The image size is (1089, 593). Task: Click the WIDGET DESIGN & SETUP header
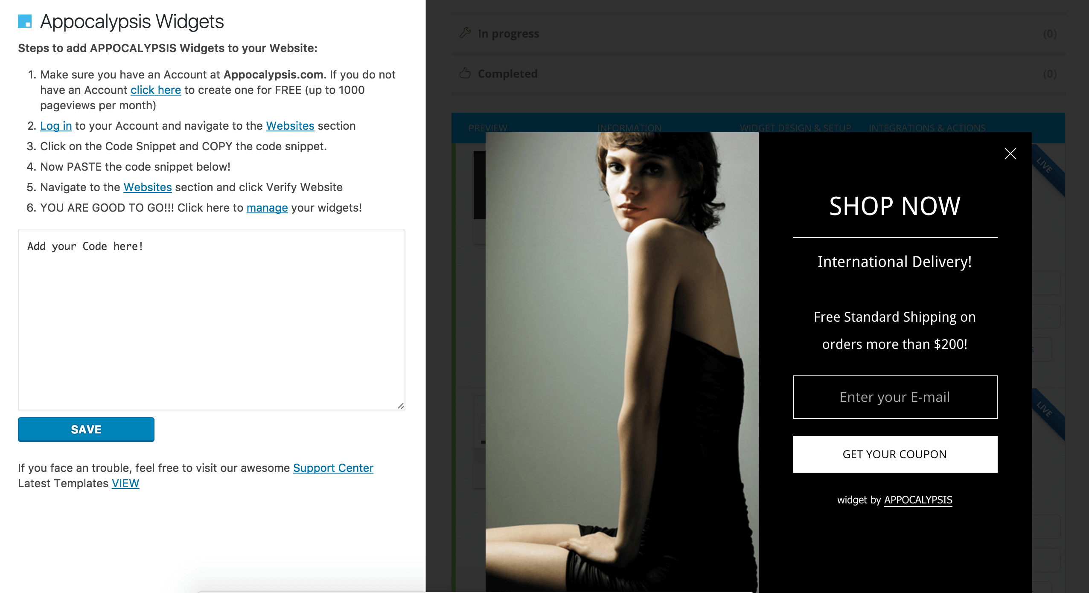(x=795, y=128)
